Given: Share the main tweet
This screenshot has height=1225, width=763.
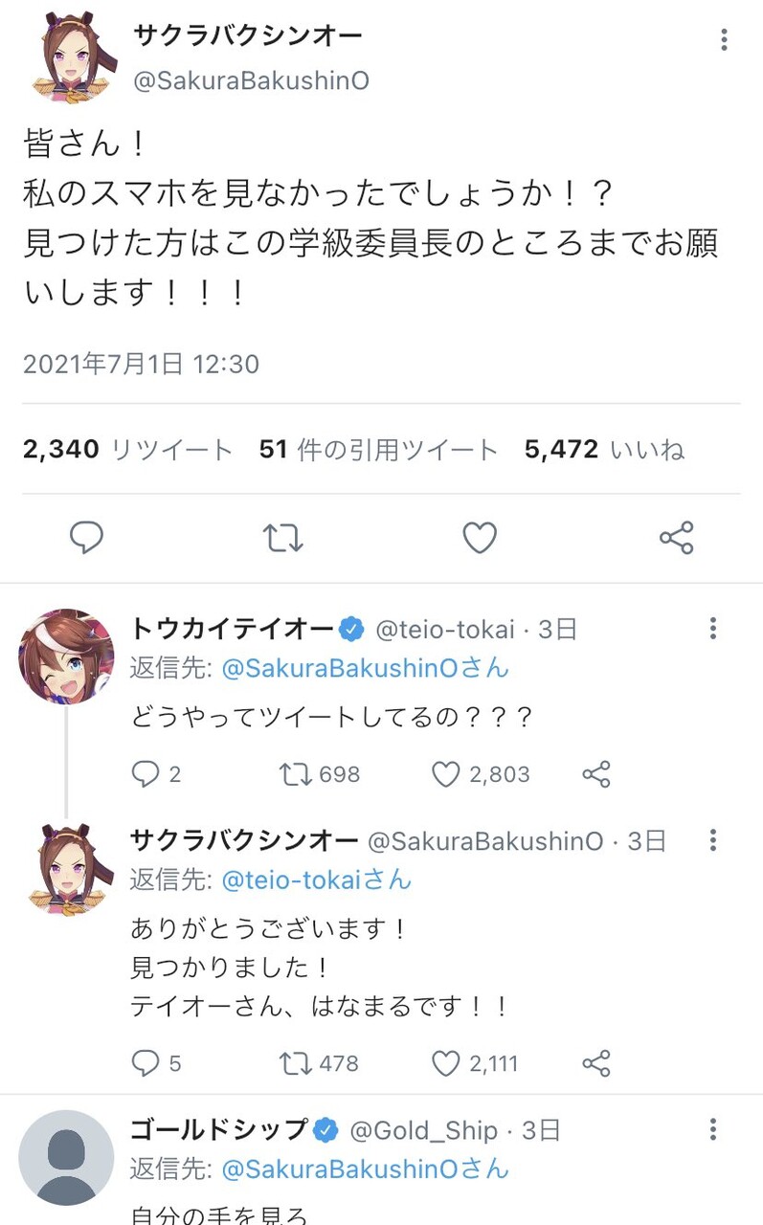Looking at the screenshot, I should pyautogui.click(x=676, y=538).
